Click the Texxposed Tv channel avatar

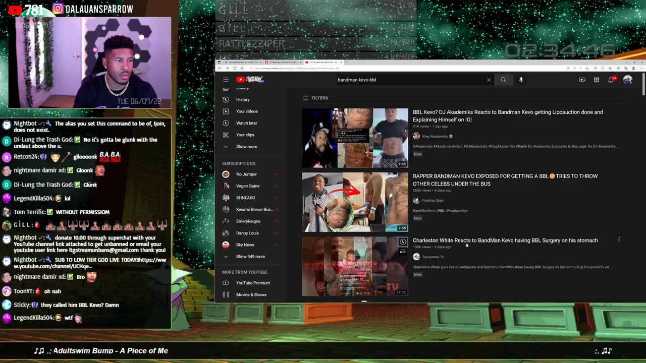tap(416, 257)
